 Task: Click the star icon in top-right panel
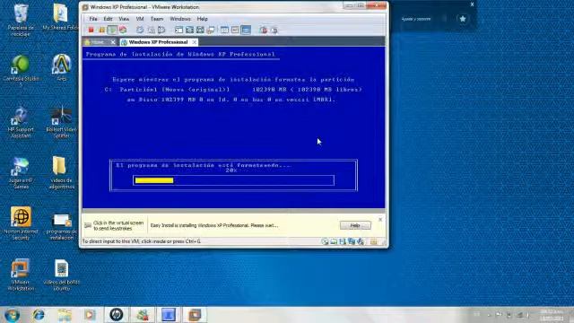(463, 19)
